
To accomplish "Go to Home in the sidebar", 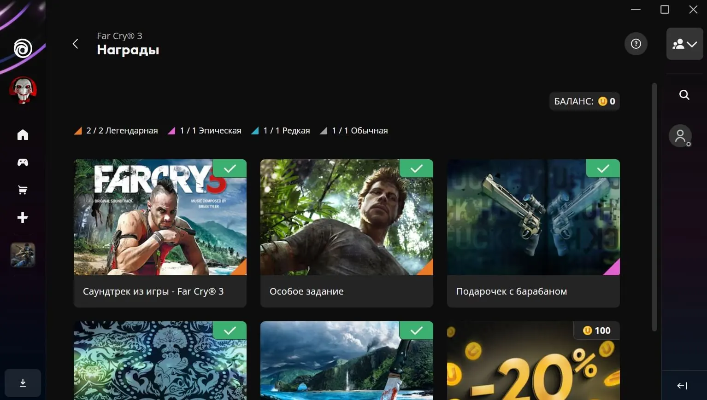I will 23,135.
